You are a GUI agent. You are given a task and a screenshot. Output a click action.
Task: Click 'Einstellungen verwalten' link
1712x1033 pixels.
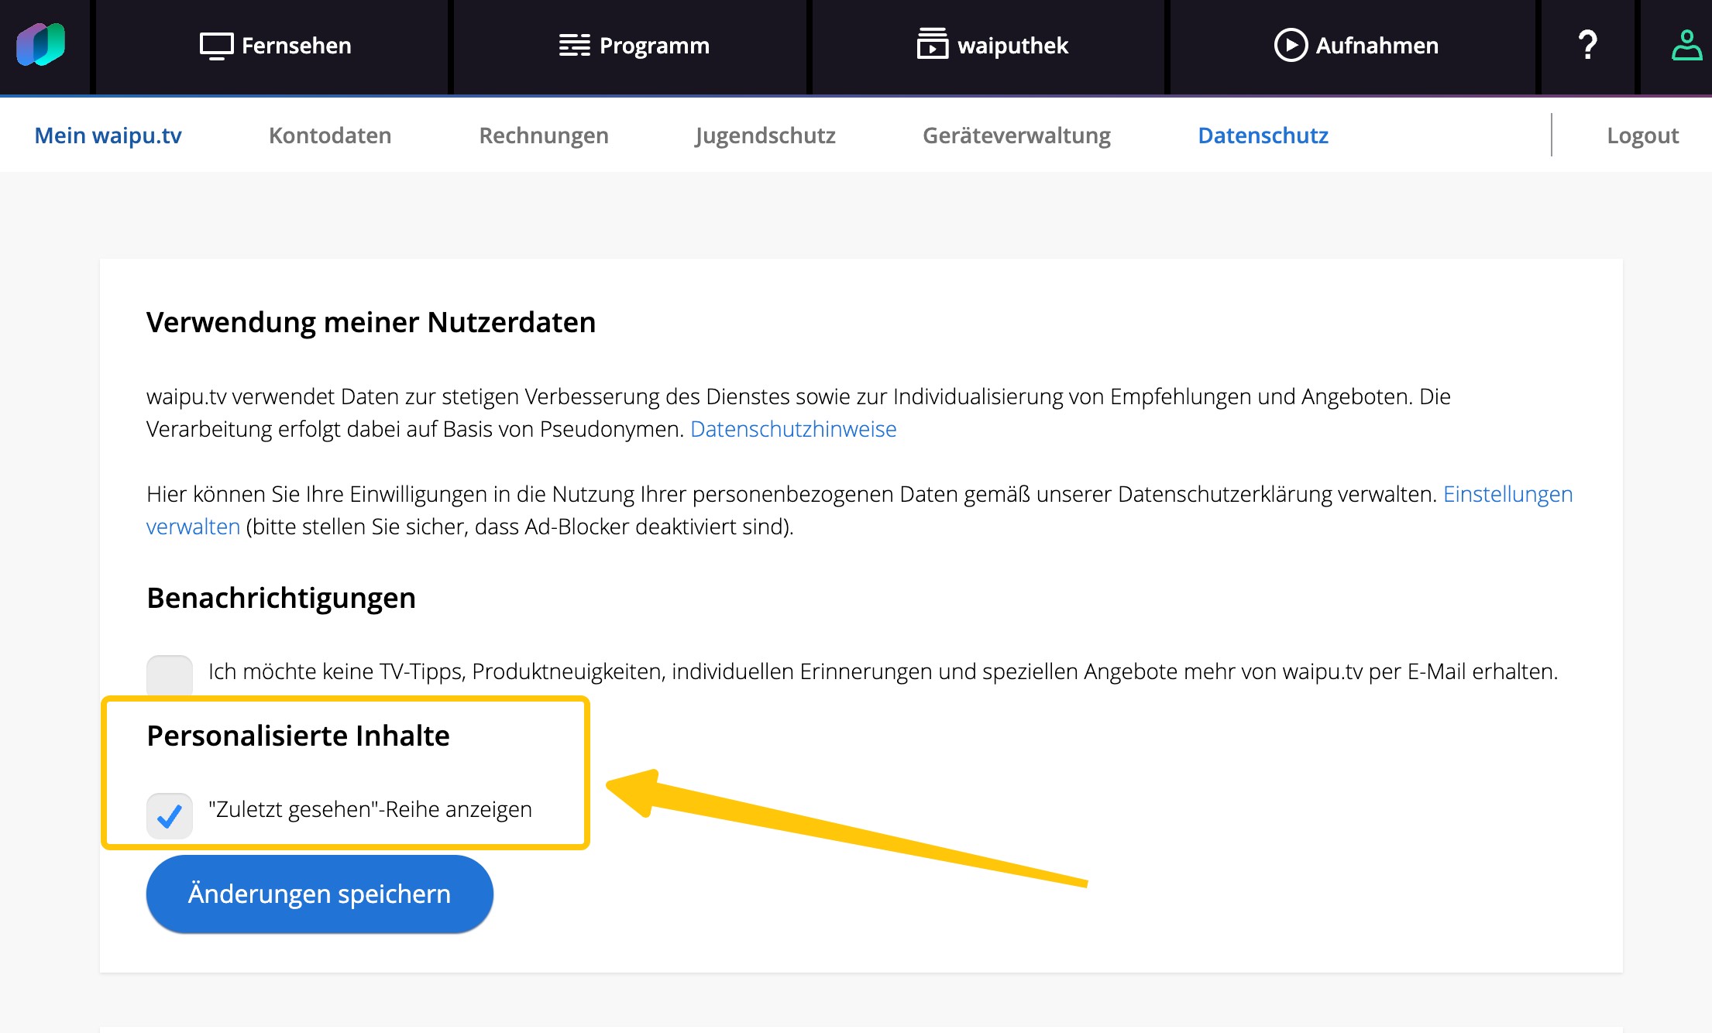pos(1507,493)
